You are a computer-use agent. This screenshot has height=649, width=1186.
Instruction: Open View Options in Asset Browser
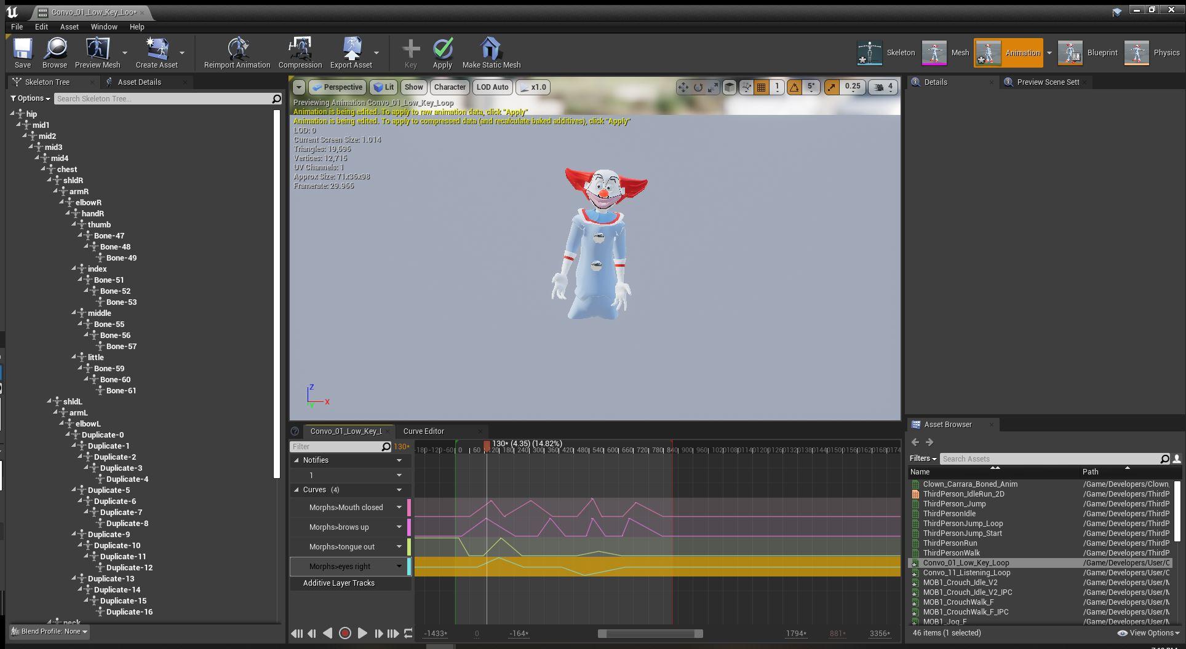point(1148,633)
